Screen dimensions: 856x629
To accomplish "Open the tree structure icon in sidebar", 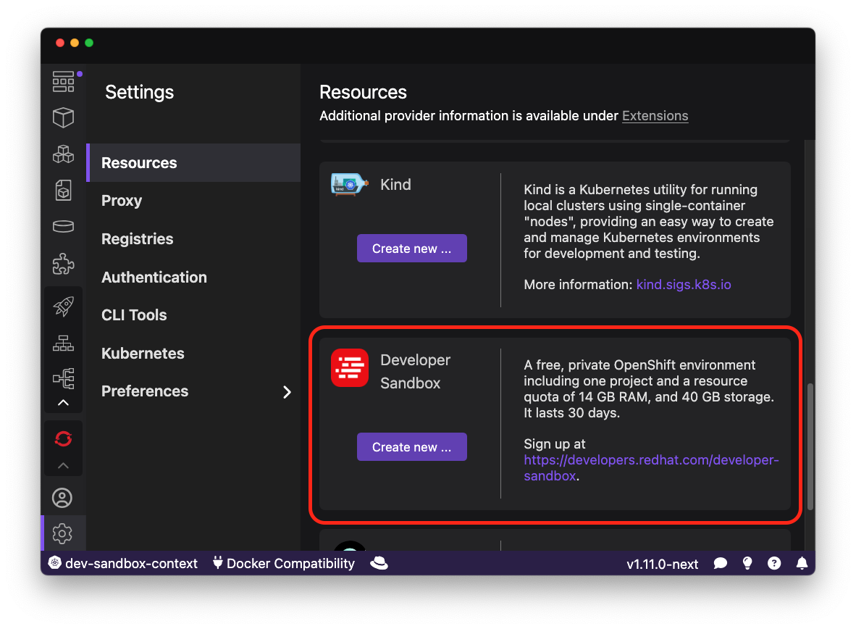I will click(63, 378).
